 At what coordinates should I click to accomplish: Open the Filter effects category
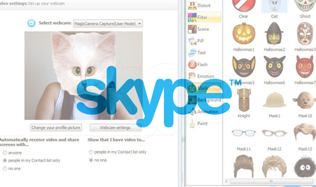coord(204,17)
